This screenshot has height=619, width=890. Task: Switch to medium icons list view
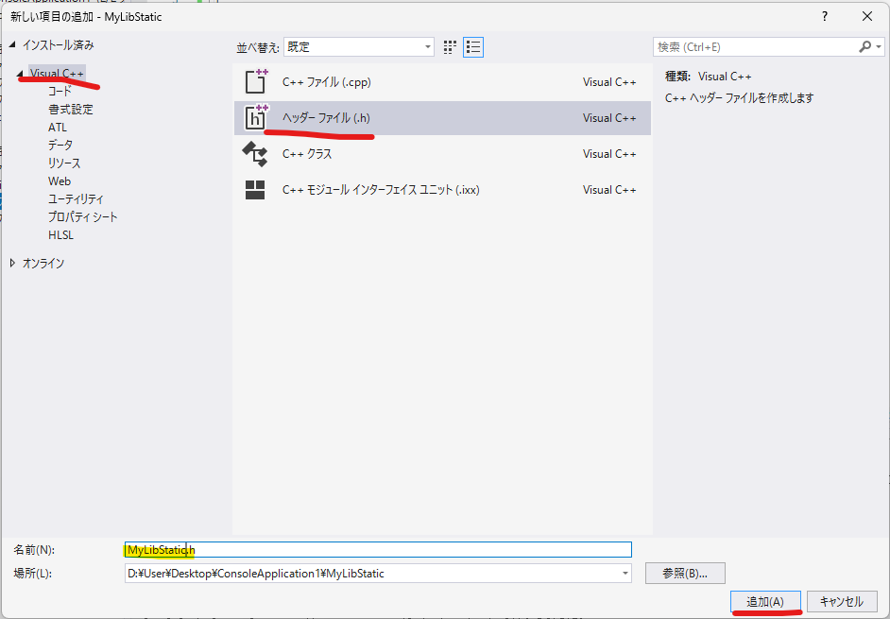tap(473, 46)
